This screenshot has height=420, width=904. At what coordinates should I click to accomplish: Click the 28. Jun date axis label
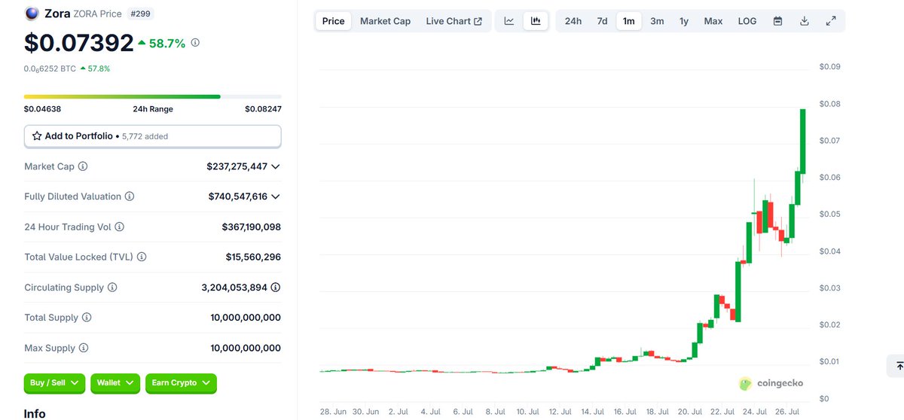[332, 412]
